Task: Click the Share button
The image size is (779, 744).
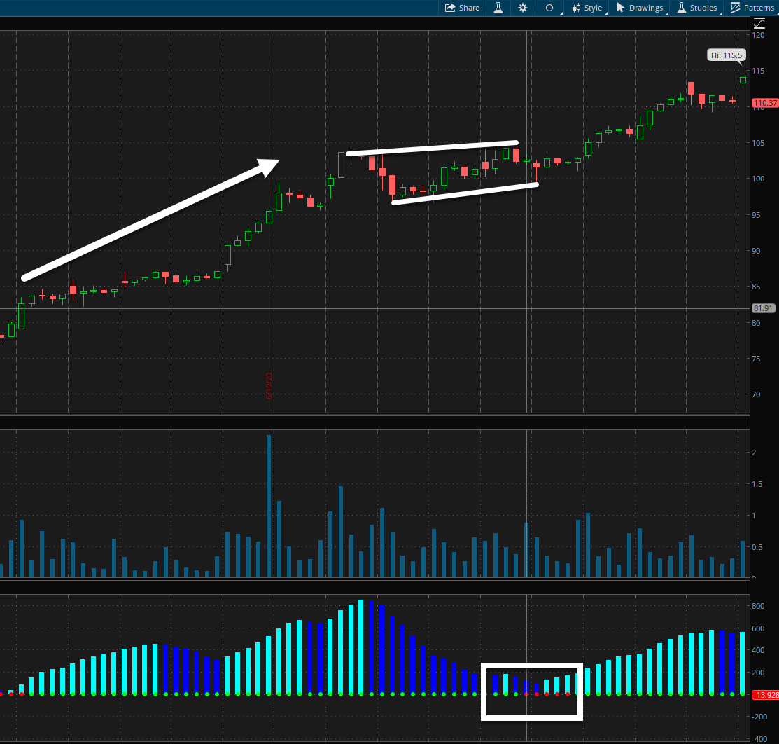Action: coord(462,8)
